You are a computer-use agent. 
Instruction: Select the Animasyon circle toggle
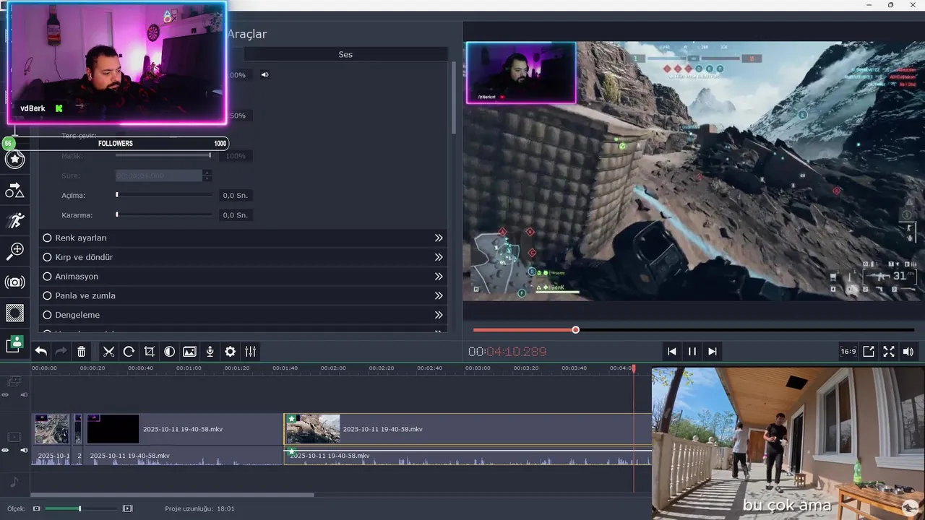pos(47,277)
